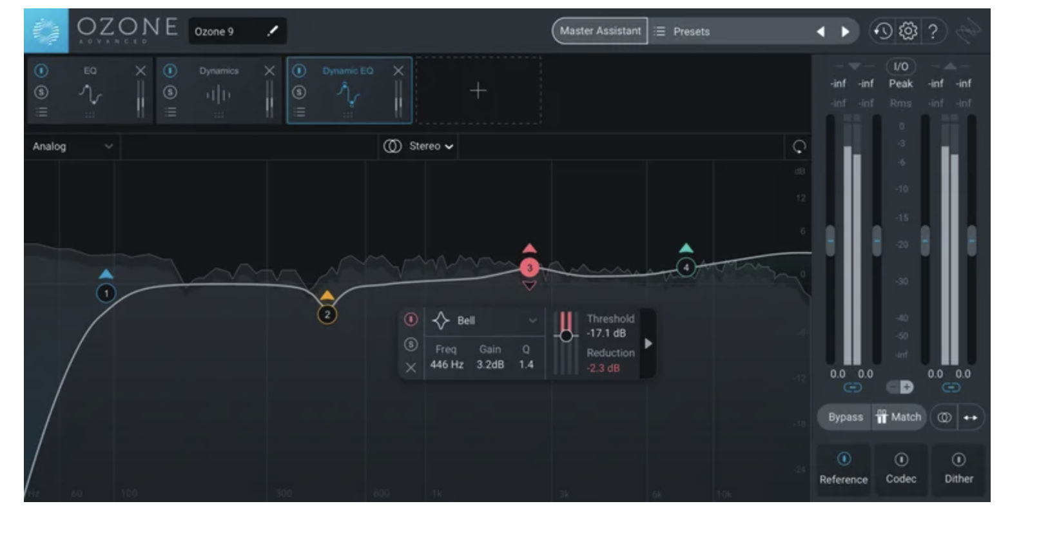
Task: Click the orange triangle above node 2
Action: coord(327,296)
